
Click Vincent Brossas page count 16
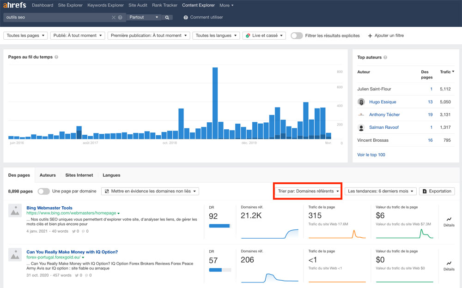(x=430, y=140)
